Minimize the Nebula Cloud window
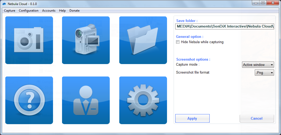This screenshot has width=281, height=135. coord(256,3)
